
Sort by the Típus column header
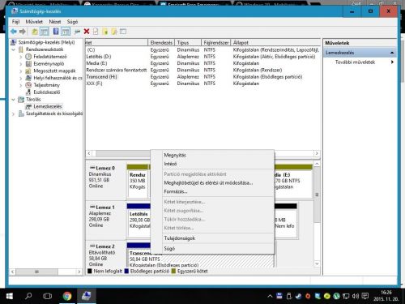188,42
